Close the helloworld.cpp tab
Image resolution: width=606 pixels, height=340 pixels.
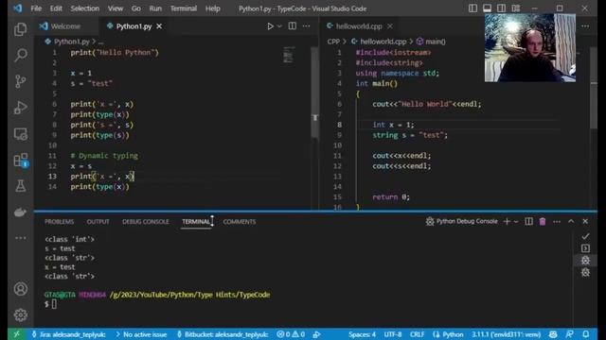pos(390,26)
